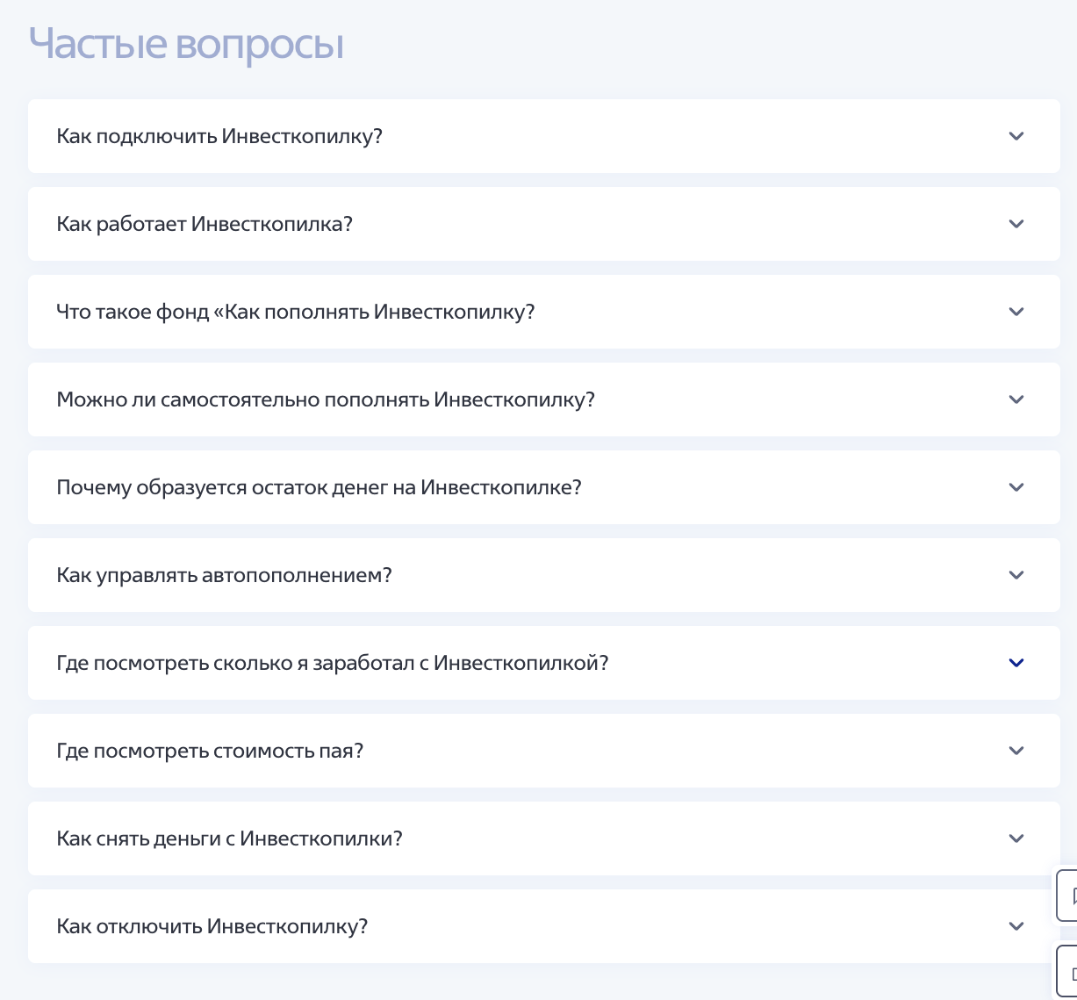Screen dimensions: 1077x1000
Task: Expand the "Почему образуется остаток денег" arrow
Action: click(1016, 487)
